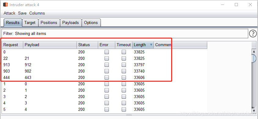Toggle Timeout checkbox for request 0

pyautogui.click(x=124, y=52)
